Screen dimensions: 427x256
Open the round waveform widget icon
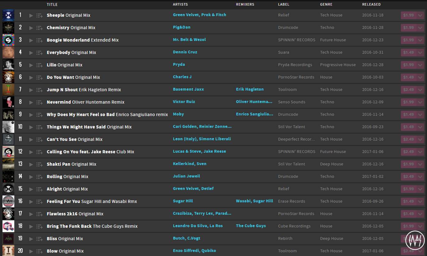point(415,240)
